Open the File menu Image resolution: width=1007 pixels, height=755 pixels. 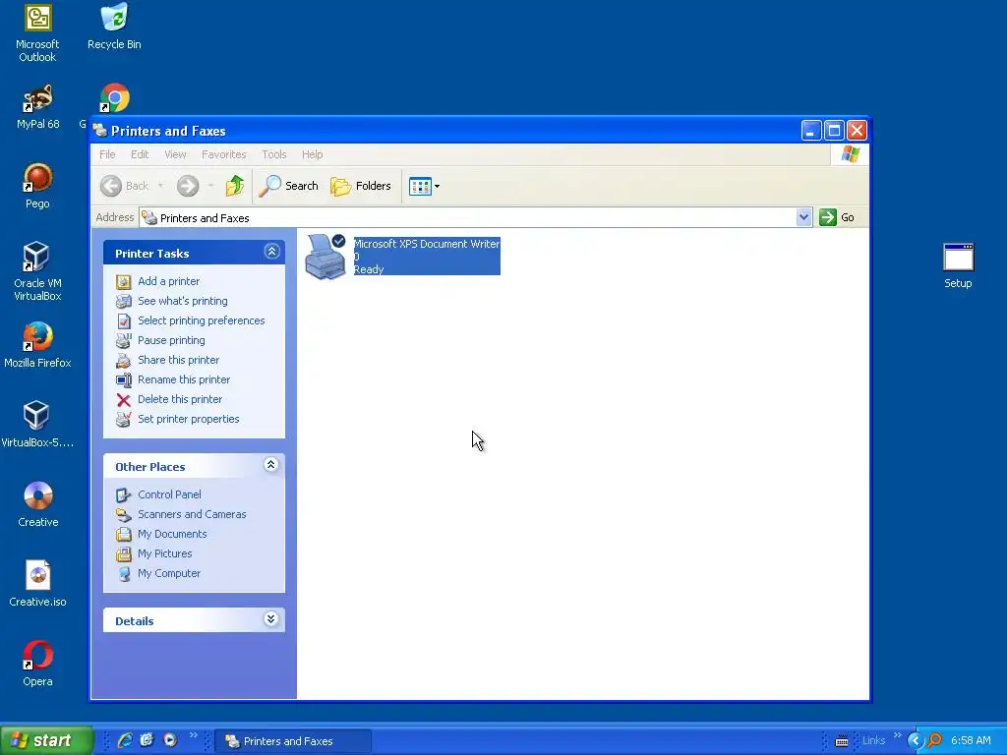point(107,154)
